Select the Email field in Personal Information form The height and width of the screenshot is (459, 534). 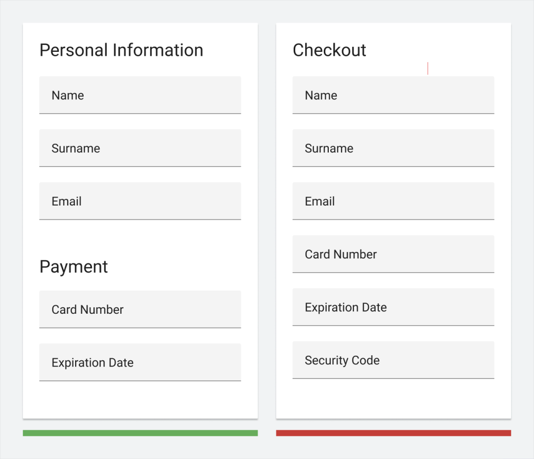(140, 201)
